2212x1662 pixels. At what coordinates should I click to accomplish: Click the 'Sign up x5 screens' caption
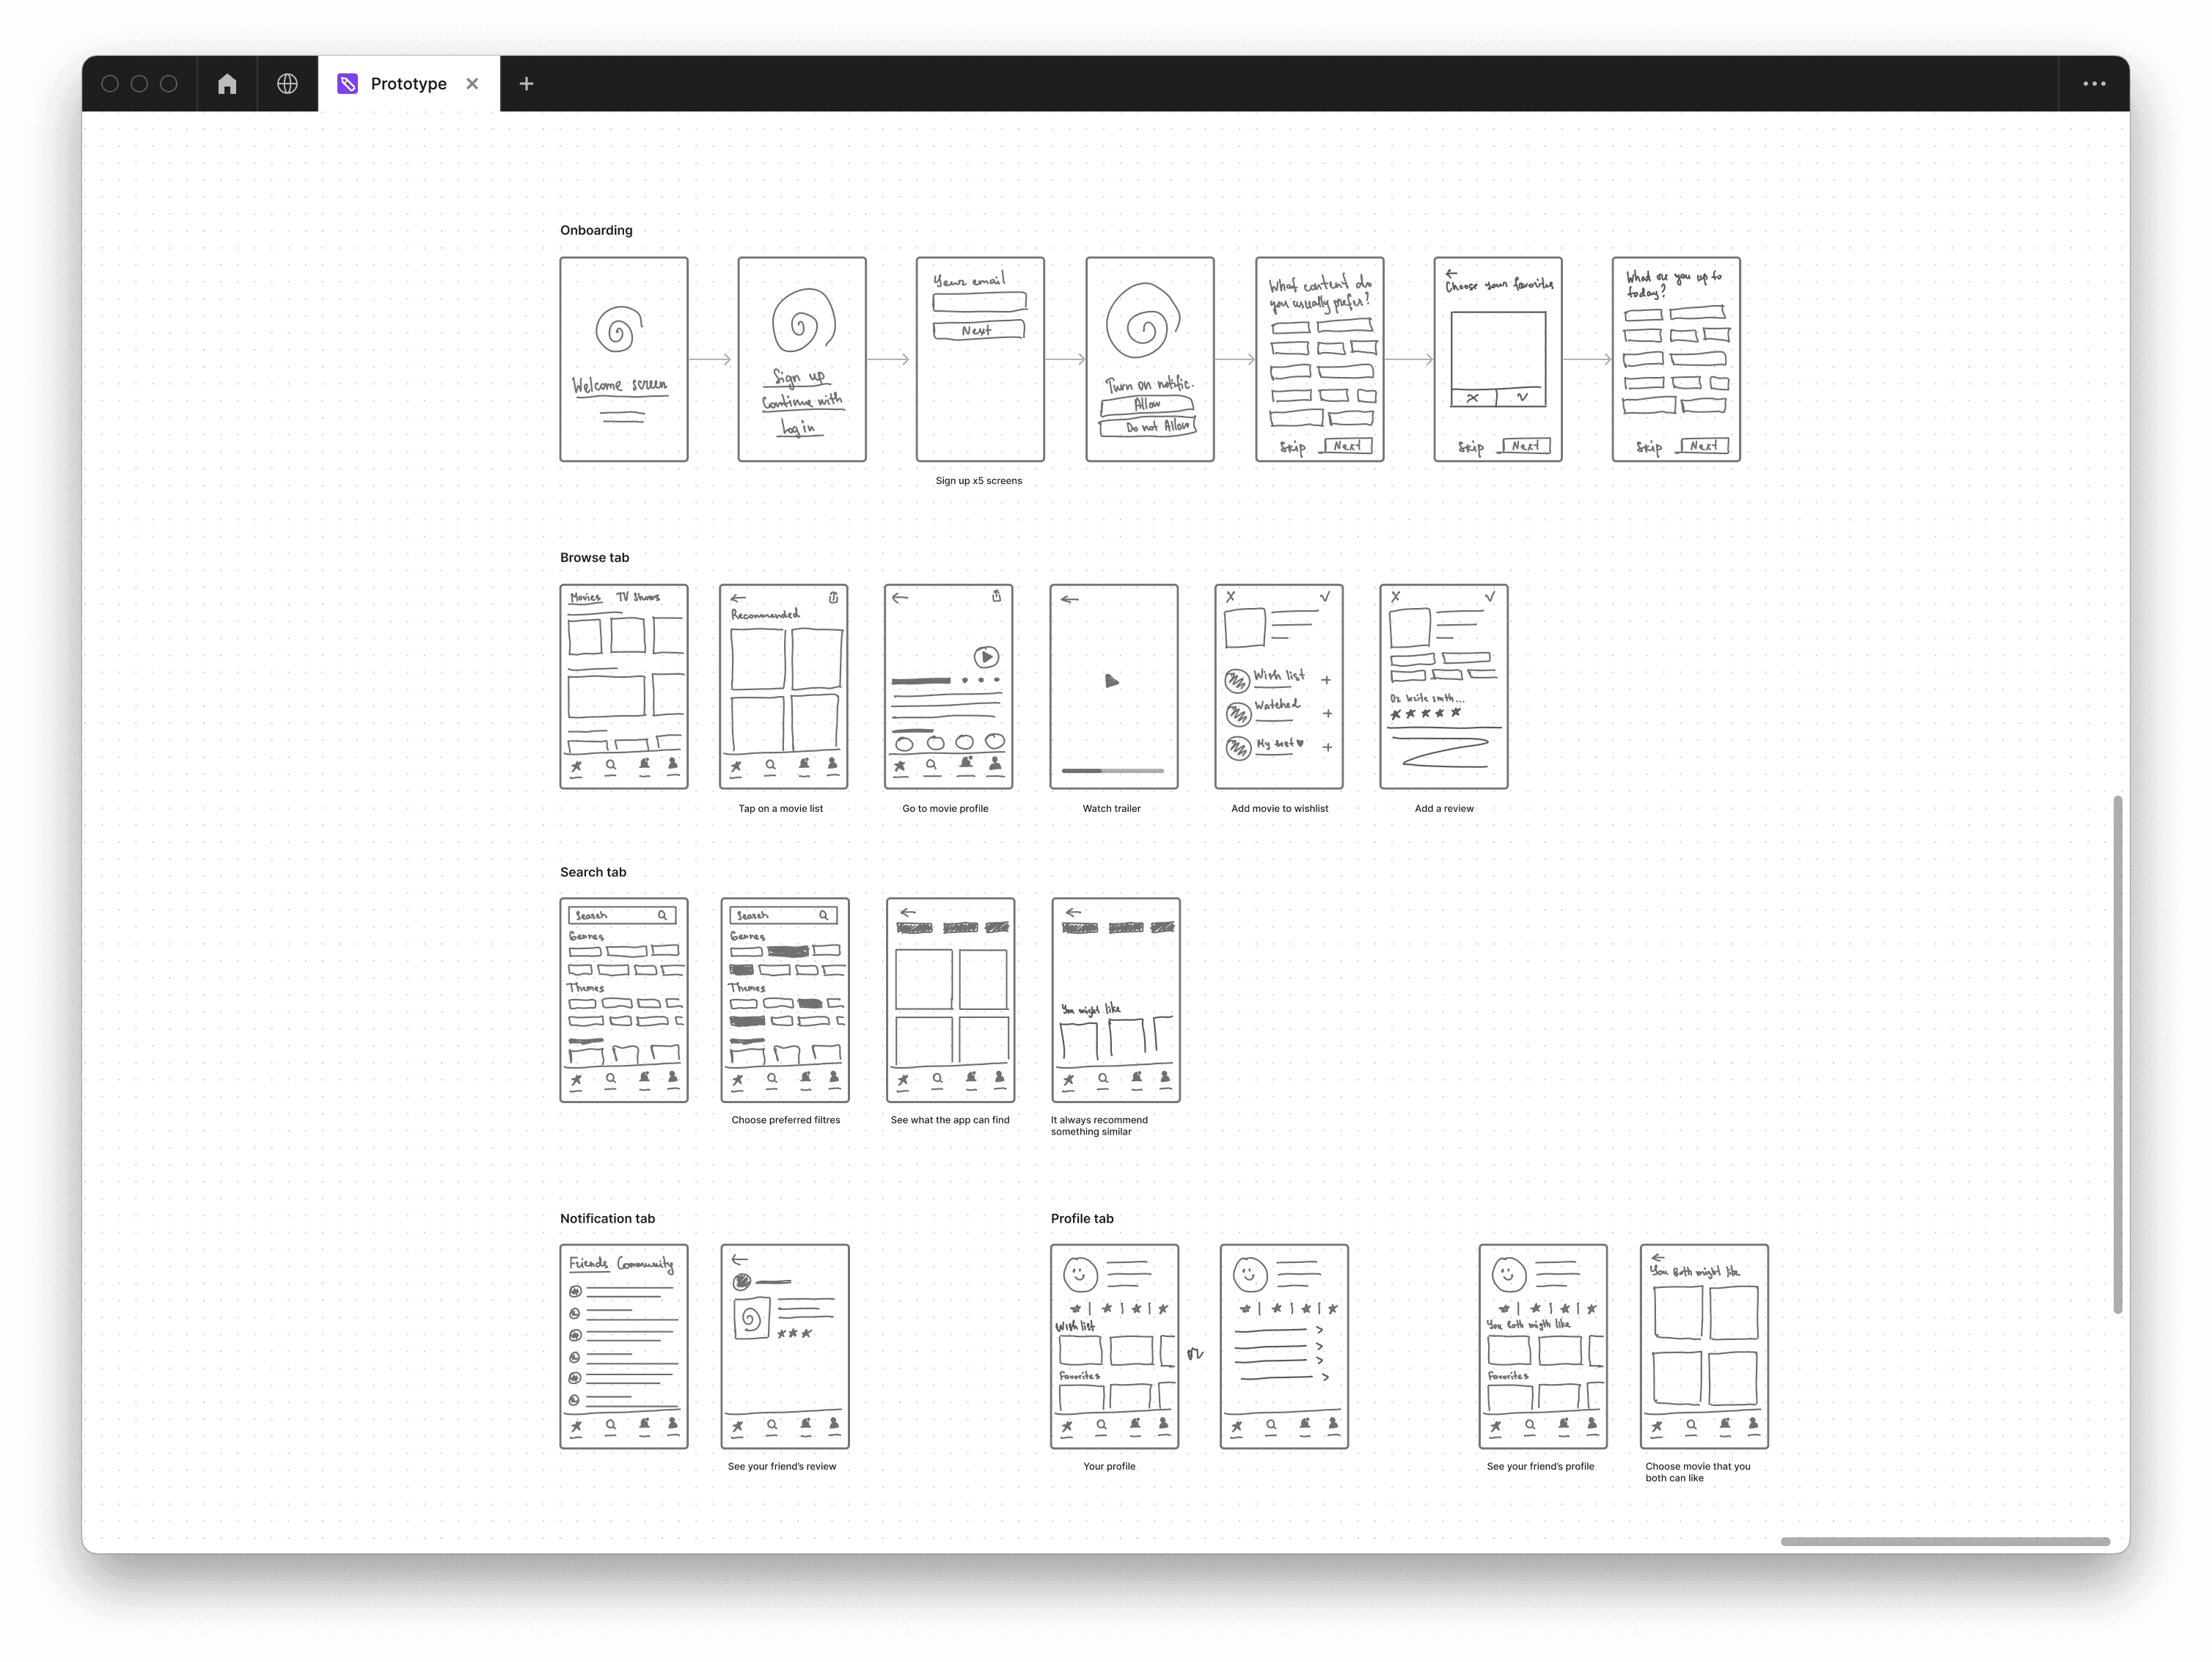978,481
